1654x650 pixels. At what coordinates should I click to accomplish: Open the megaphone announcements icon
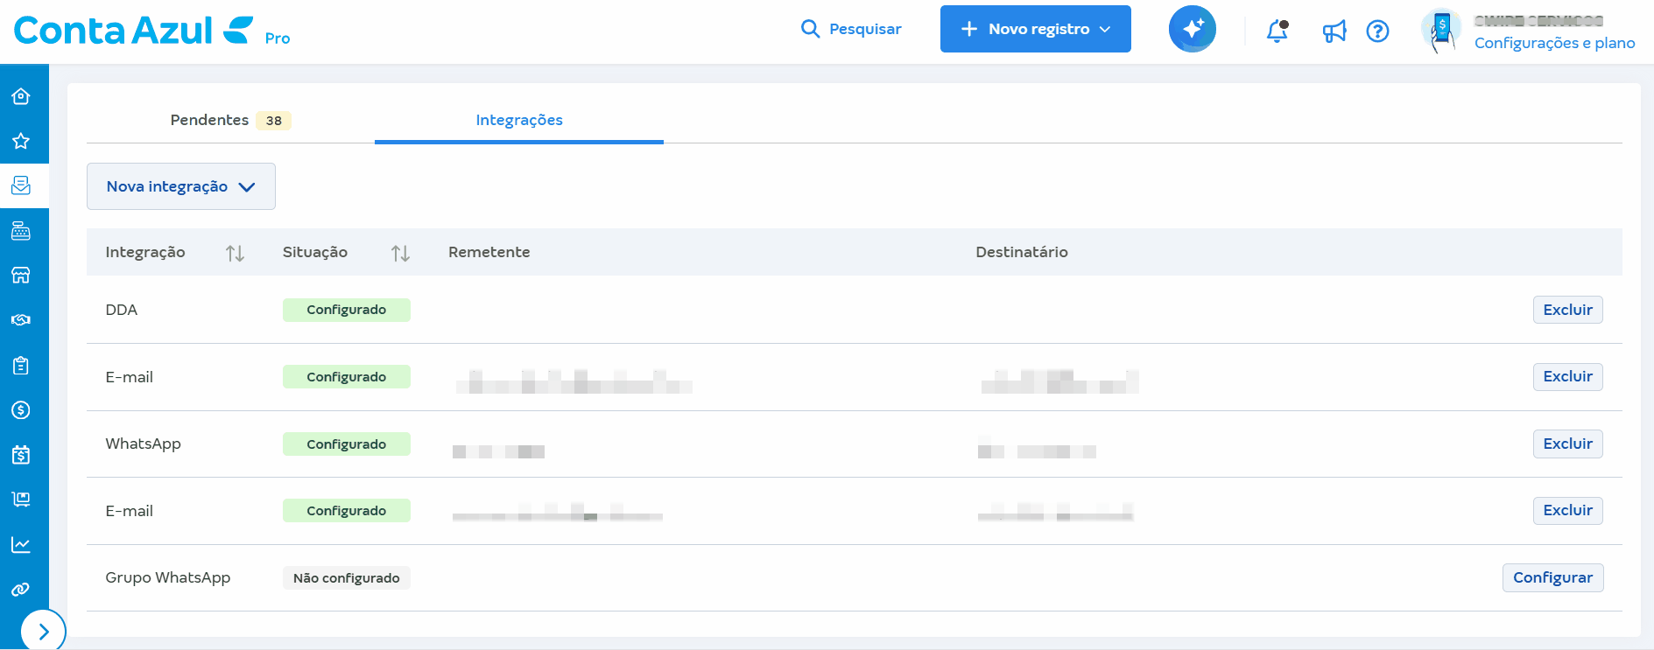click(1334, 31)
